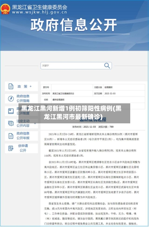Select the 疫情通报 subject category cell
Image resolution: width=149 pixels, height=227 pixels.
[x=124, y=87]
